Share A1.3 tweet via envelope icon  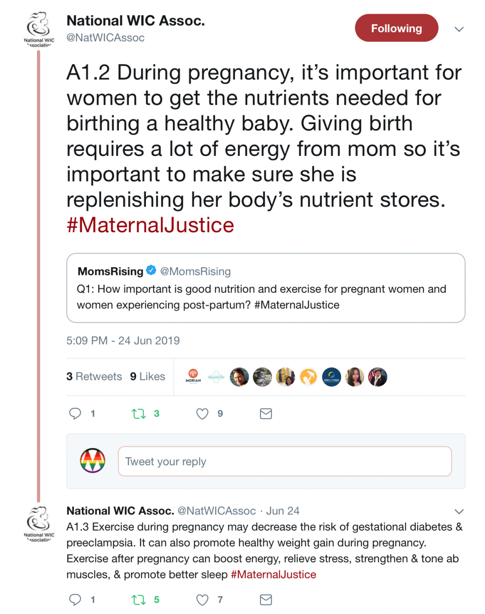266,600
